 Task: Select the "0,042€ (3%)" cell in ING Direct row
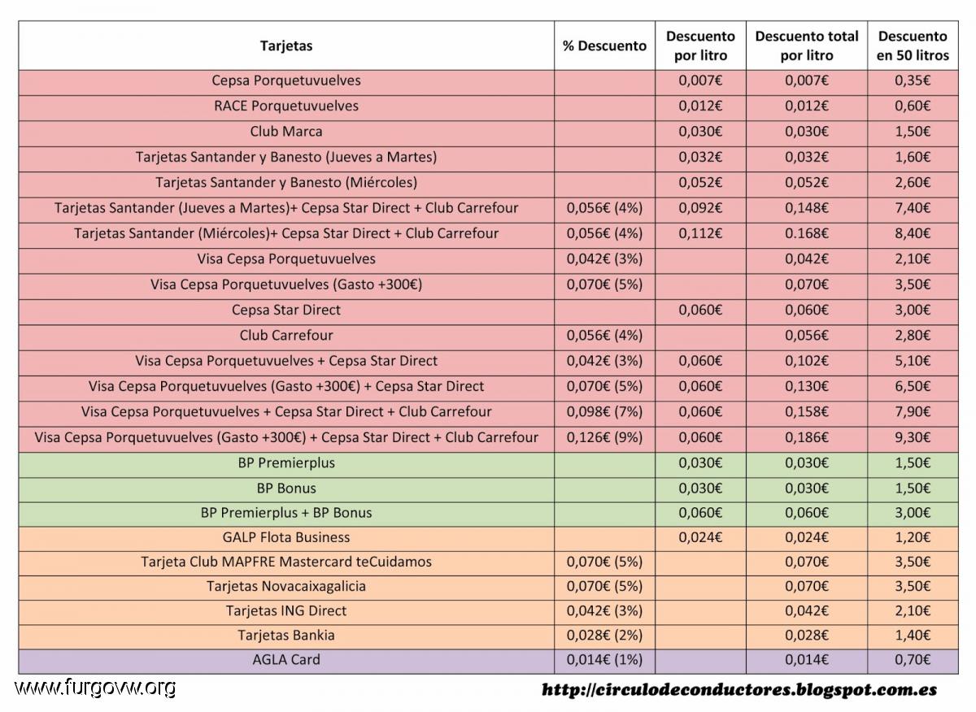(604, 610)
